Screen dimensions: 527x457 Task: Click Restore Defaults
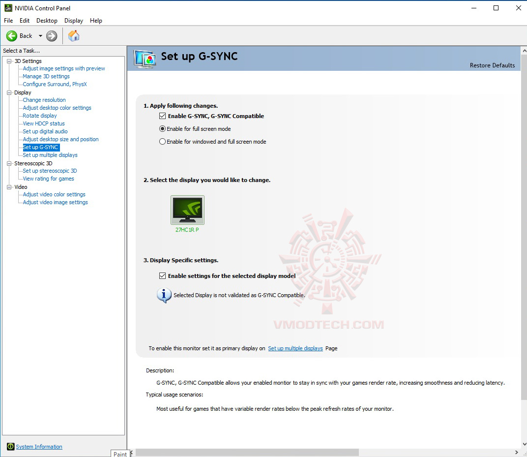click(492, 65)
